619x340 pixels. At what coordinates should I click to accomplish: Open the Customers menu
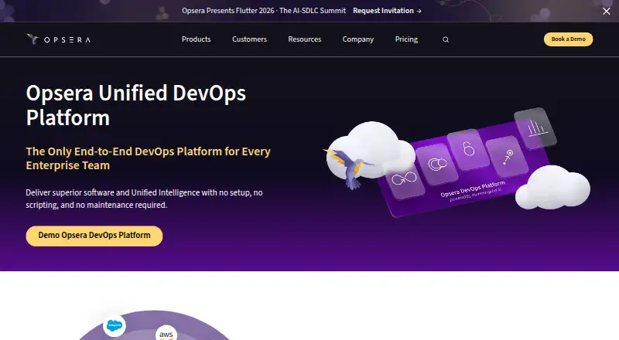point(249,39)
